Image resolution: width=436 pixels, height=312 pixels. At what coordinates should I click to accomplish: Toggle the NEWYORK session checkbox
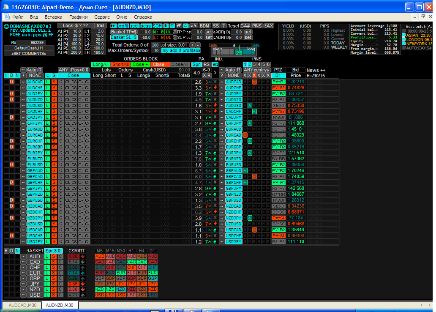point(404,44)
